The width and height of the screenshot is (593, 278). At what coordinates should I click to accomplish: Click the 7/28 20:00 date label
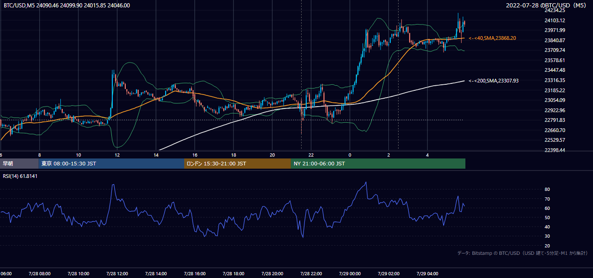272,273
